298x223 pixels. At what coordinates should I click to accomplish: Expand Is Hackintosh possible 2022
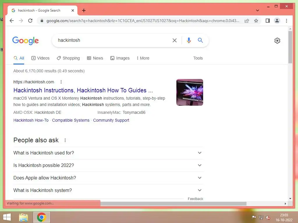pos(108,165)
